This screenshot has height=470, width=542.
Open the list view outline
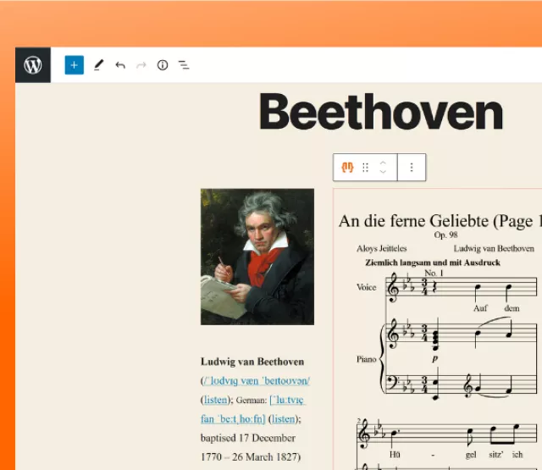pyautogui.click(x=184, y=65)
